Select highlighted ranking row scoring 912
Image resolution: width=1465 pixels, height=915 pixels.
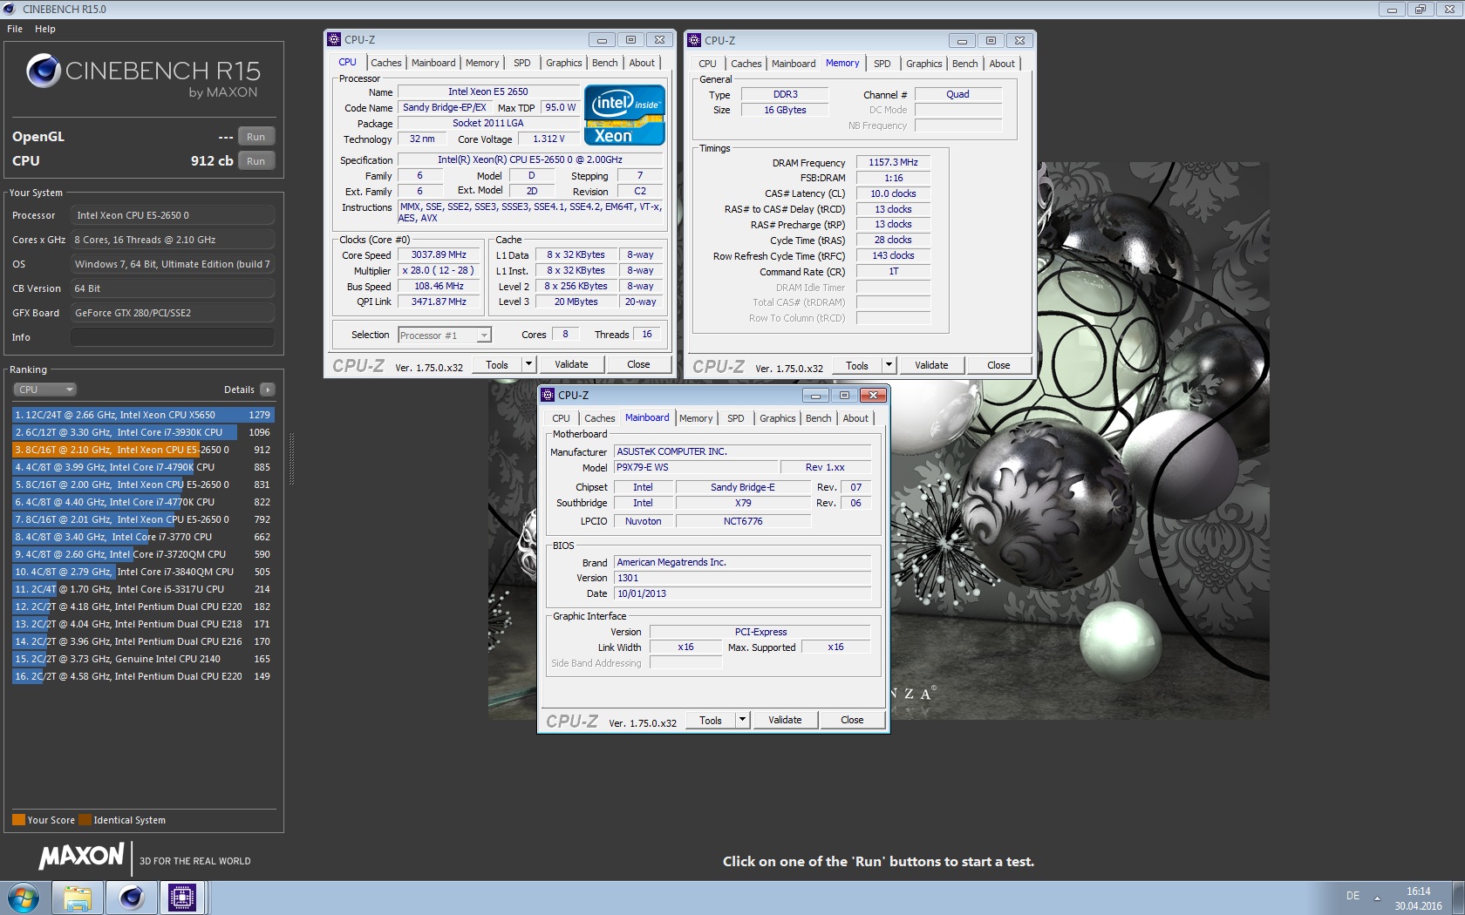click(x=143, y=450)
